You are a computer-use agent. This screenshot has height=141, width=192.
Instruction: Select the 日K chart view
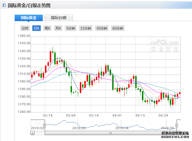(x=37, y=28)
